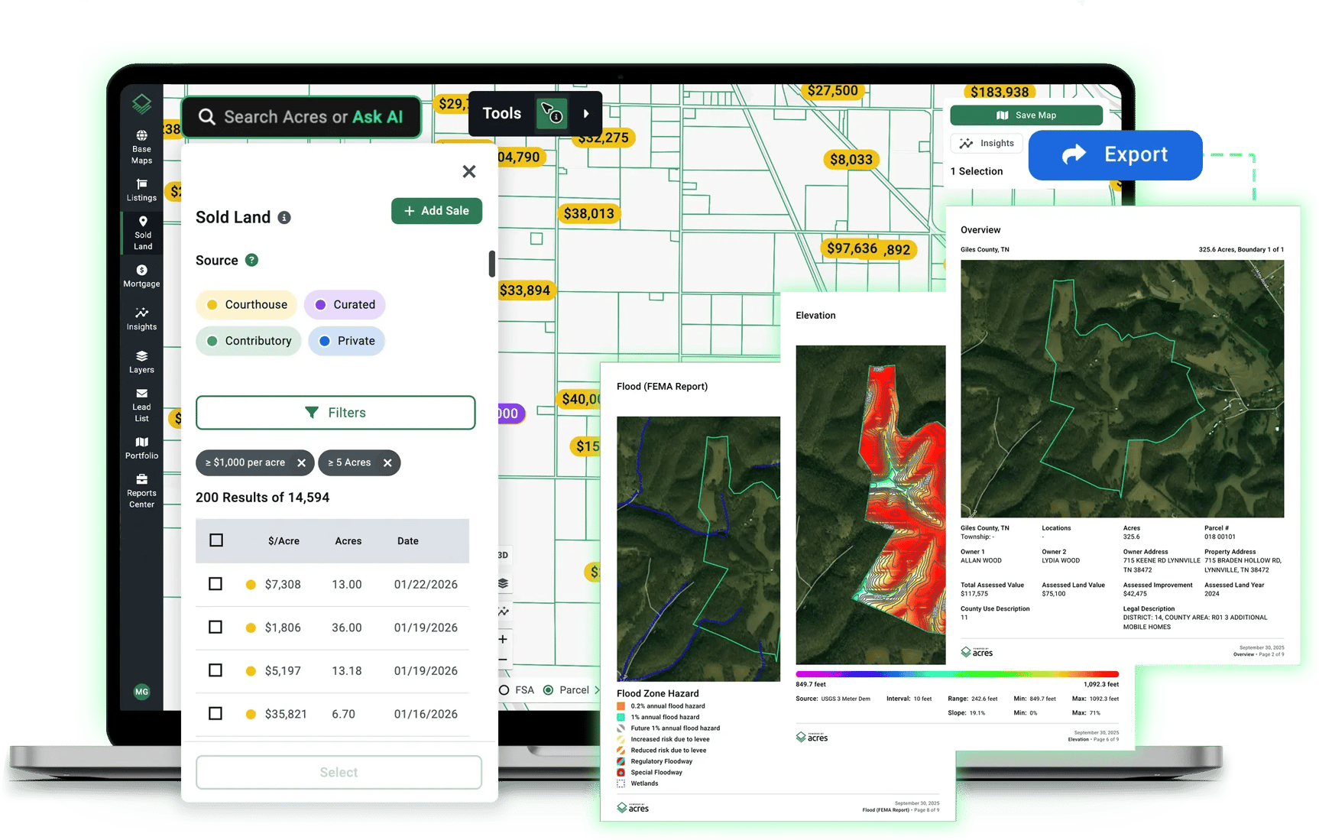The width and height of the screenshot is (1319, 840).
Task: Open the Layers sidebar panel
Action: [141, 362]
